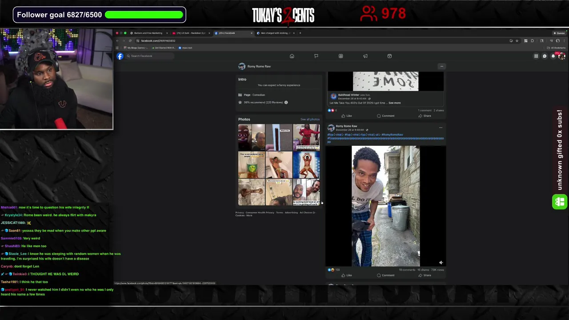Viewport: 569px width, 320px height.
Task: Open the puppet face photo thumbnail
Action: pyautogui.click(x=251, y=137)
